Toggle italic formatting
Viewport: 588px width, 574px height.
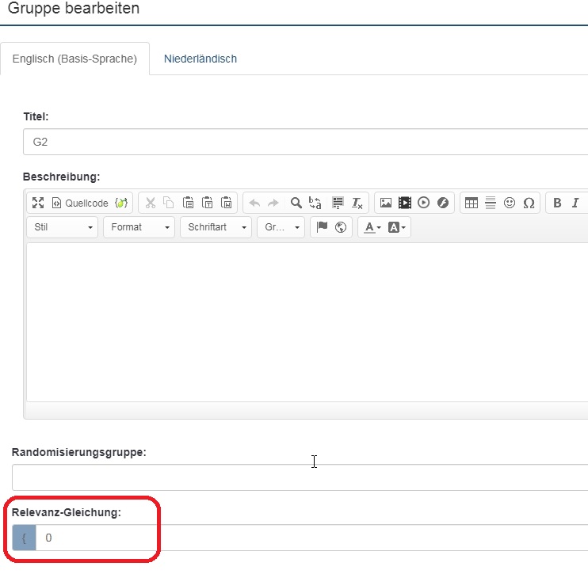point(576,203)
